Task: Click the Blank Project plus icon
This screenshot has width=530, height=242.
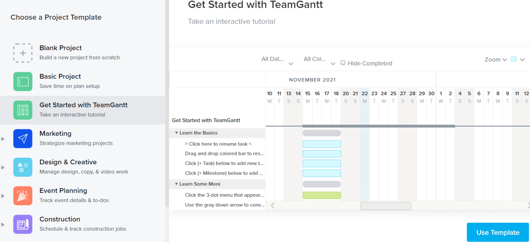Action: 23,53
